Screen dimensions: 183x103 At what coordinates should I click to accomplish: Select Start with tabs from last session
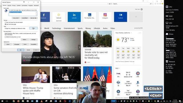coord(5,22)
